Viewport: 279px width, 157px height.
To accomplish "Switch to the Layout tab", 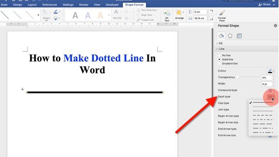I will point(32,5).
